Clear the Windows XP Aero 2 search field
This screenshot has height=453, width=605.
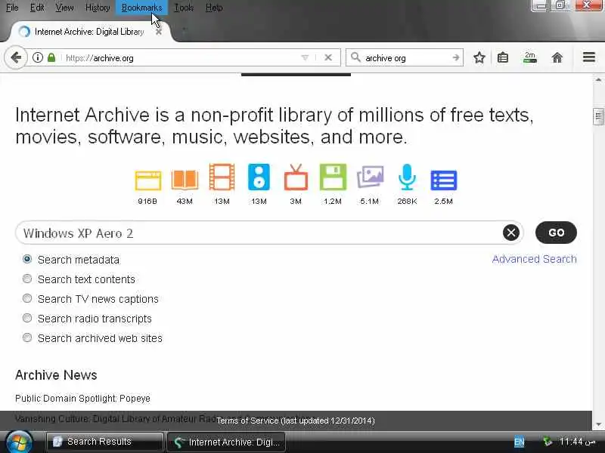tap(511, 233)
